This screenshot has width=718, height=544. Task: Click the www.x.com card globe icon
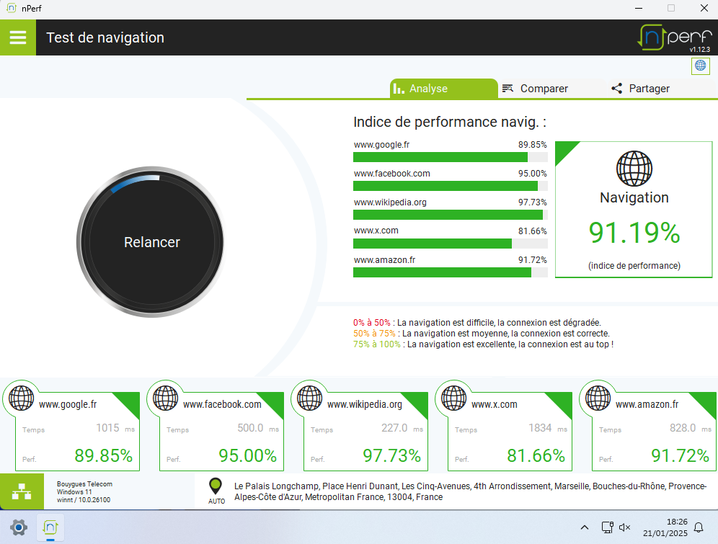point(453,398)
